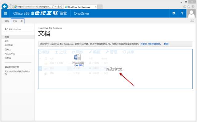Open the Office 365 app launcher grid
The width and height of the screenshot is (197, 122).
(x=6, y=13)
